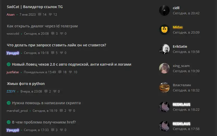The width and height of the screenshot is (217, 136).
Task: Open ZZEYY user profile link
Action: (x=11, y=91)
